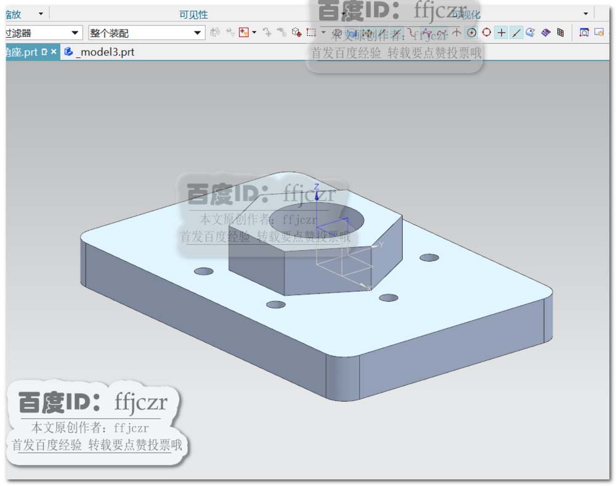Click the 可见性 group label

tap(193, 15)
